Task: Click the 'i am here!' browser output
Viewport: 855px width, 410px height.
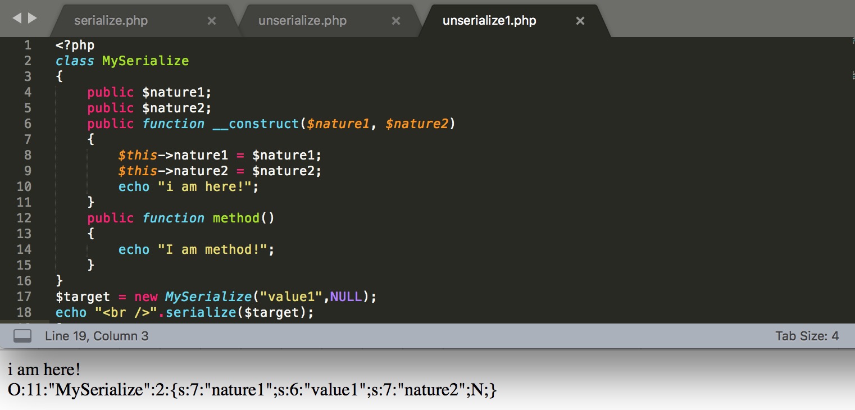Action: point(44,370)
